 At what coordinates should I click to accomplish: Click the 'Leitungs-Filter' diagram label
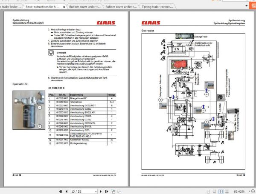pyautogui.click(x=201, y=37)
